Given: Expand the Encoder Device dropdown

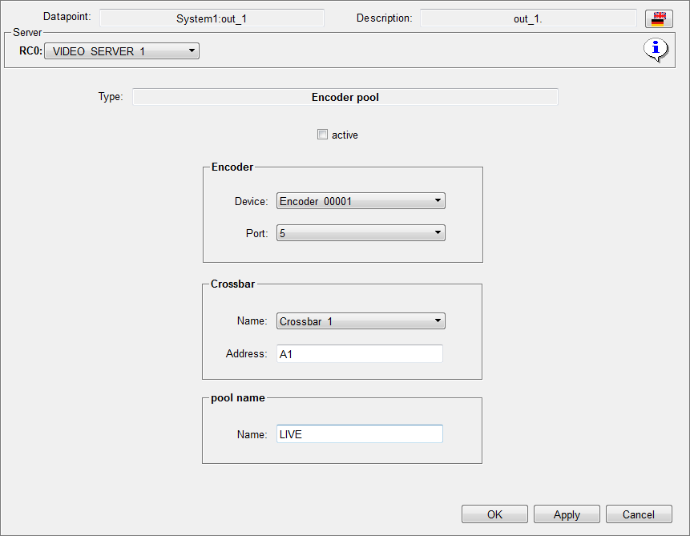Looking at the screenshot, I should pyautogui.click(x=360, y=201).
